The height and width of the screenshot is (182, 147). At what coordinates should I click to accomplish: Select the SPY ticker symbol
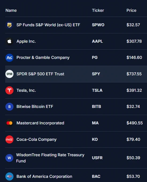(x=96, y=74)
